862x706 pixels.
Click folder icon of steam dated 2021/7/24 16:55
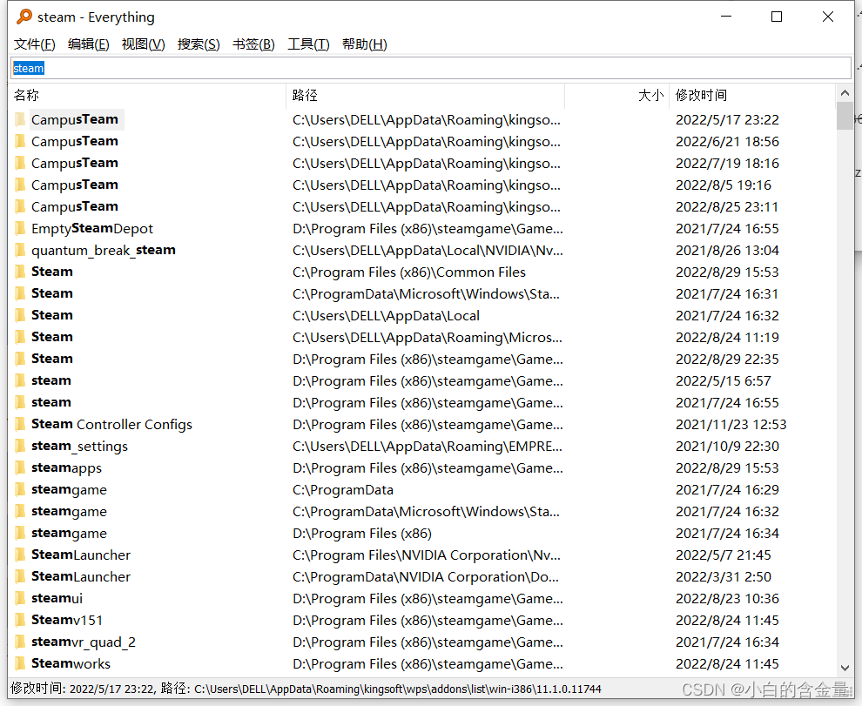click(20, 402)
